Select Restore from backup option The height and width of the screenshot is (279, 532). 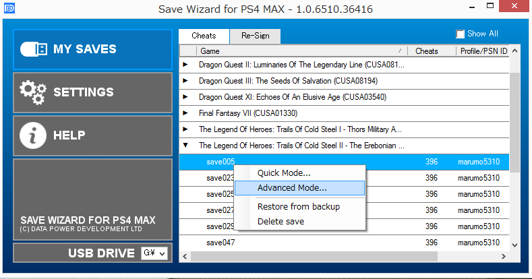(x=298, y=206)
